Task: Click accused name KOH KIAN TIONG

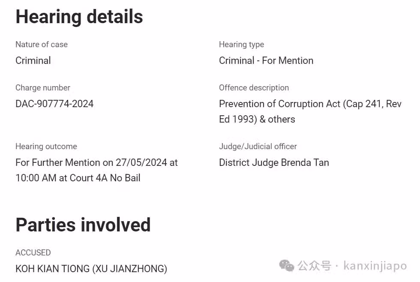Action: pyautogui.click(x=52, y=269)
